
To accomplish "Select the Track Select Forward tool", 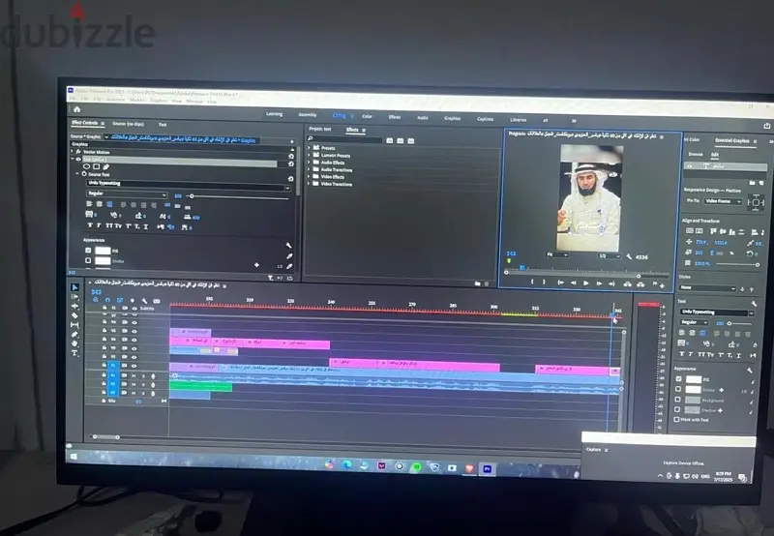I will (x=74, y=297).
